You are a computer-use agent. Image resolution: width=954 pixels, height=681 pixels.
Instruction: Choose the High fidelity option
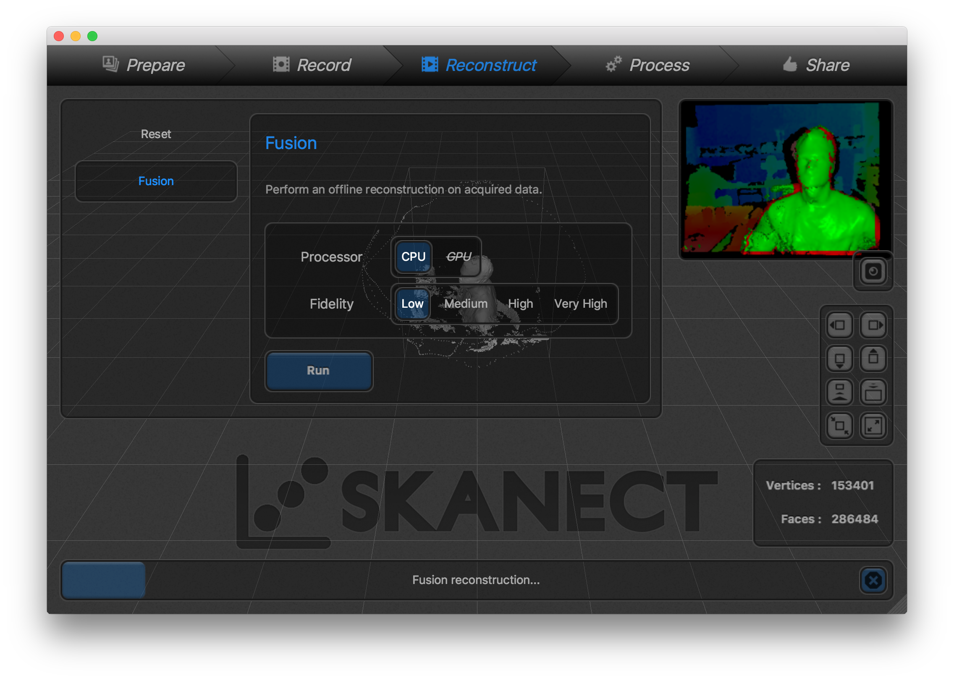click(520, 304)
